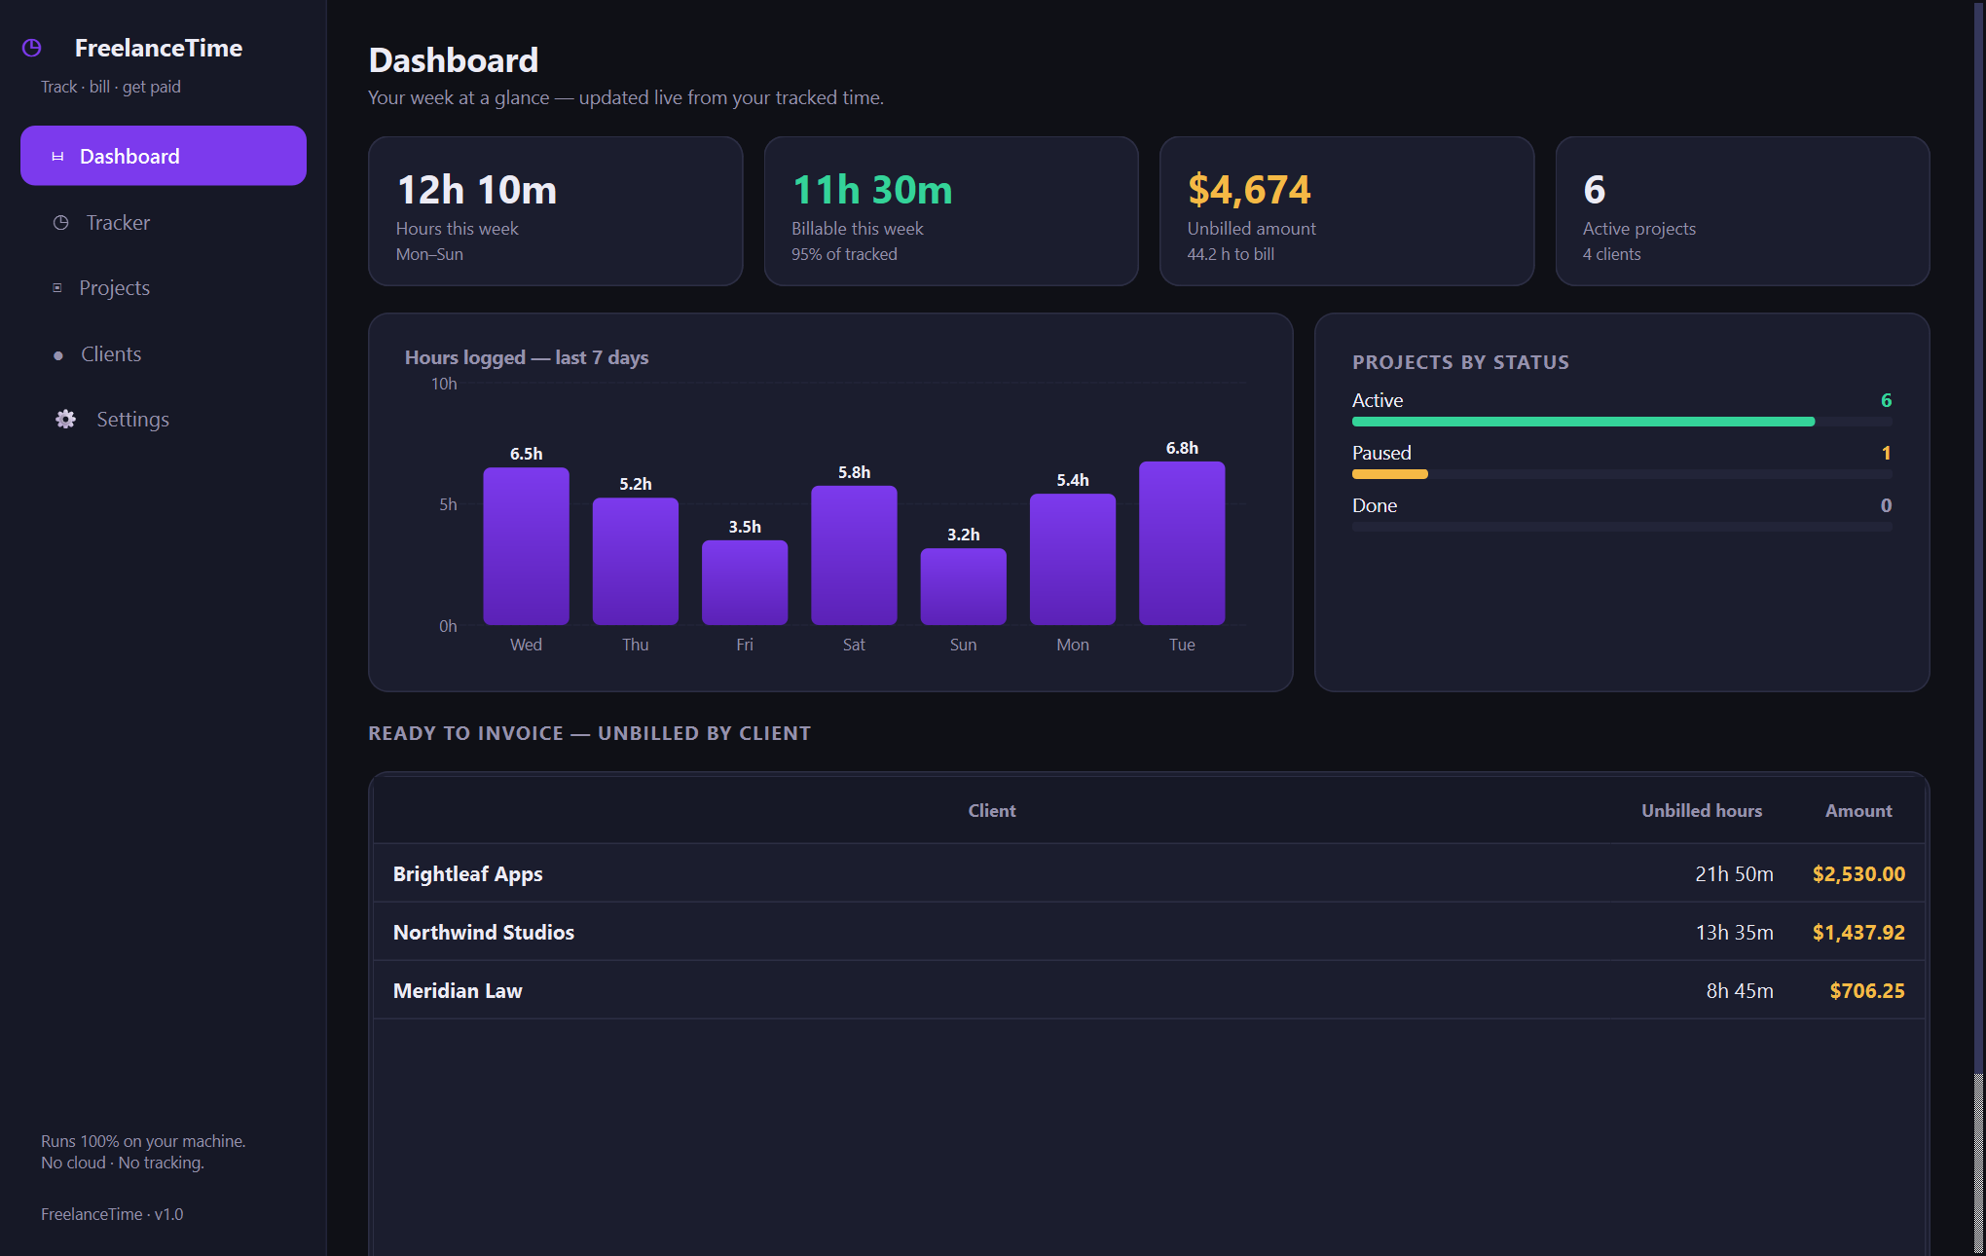Open the Unbilled amount card
This screenshot has height=1256, width=1986.
coord(1346,211)
